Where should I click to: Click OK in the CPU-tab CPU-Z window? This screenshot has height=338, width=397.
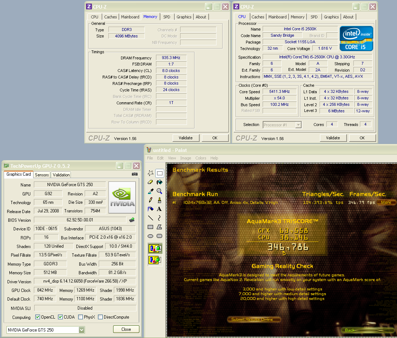[x=362, y=138]
